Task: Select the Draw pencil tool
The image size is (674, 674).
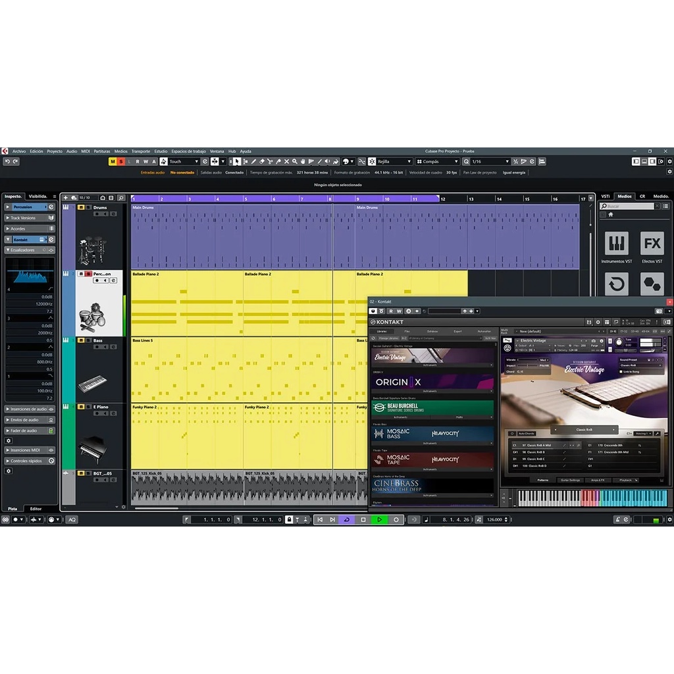Action: pyautogui.click(x=253, y=162)
